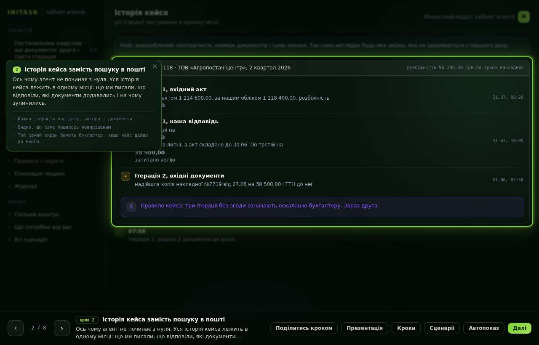
Task: Open Журнал in the sidebar
Action: tap(26, 186)
